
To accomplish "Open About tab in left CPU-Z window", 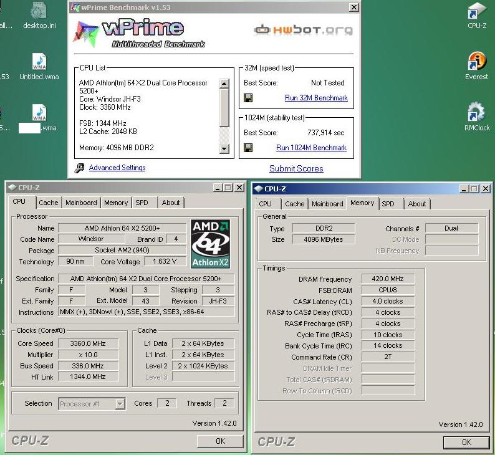I will point(170,203).
